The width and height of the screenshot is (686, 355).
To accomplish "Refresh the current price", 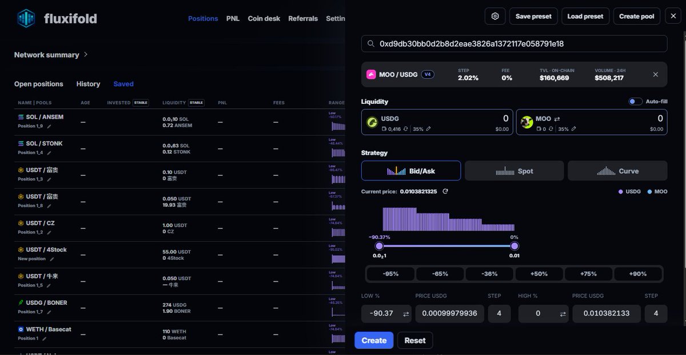I will [445, 192].
